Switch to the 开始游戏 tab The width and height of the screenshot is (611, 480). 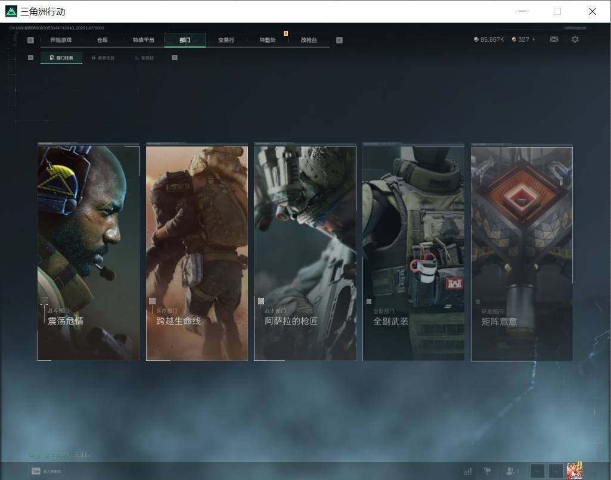pos(61,40)
